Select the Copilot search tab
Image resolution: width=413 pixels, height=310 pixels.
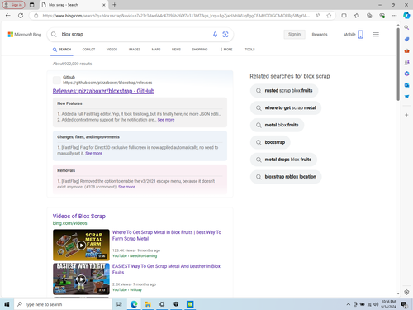click(88, 50)
